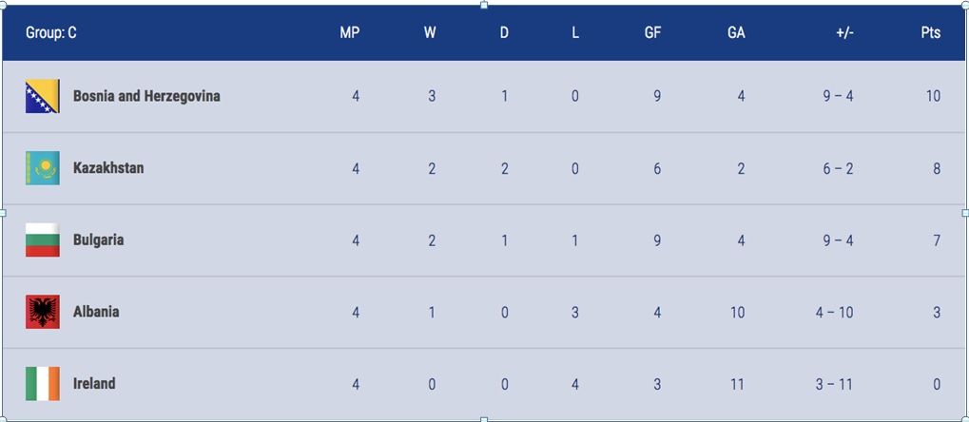Click the top center image resize handle
Image resolution: width=969 pixels, height=422 pixels.
click(x=484, y=5)
